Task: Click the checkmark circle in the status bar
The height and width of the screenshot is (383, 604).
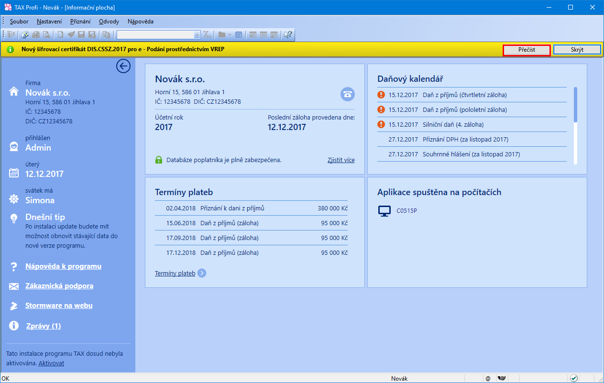Action: coord(573,378)
